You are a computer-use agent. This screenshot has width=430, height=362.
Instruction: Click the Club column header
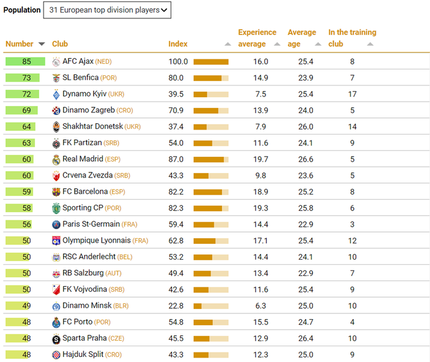coord(60,44)
